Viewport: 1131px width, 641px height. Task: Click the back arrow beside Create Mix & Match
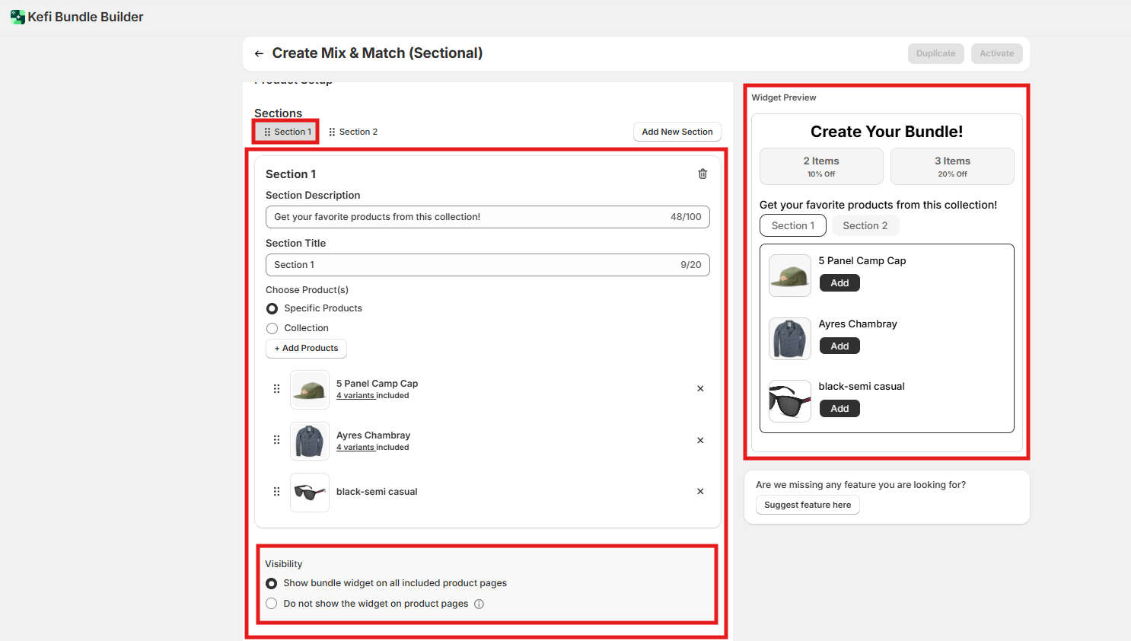[x=259, y=53]
